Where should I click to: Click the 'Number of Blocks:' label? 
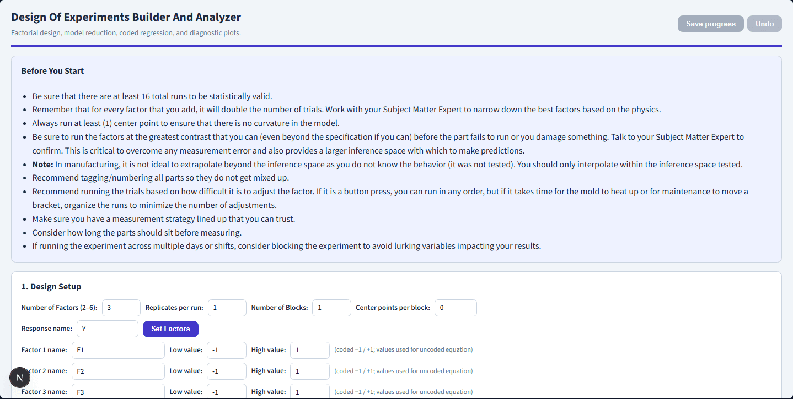click(x=280, y=308)
